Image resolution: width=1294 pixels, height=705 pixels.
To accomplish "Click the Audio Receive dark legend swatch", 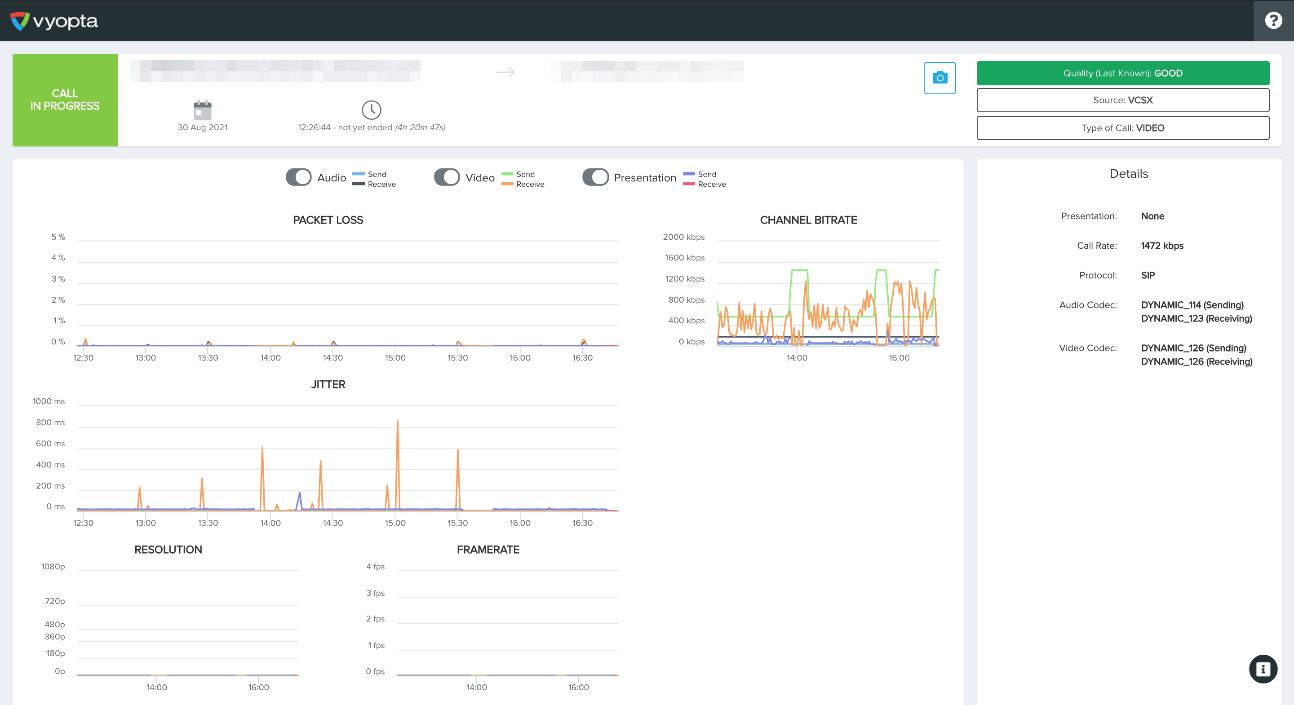I will tap(358, 184).
